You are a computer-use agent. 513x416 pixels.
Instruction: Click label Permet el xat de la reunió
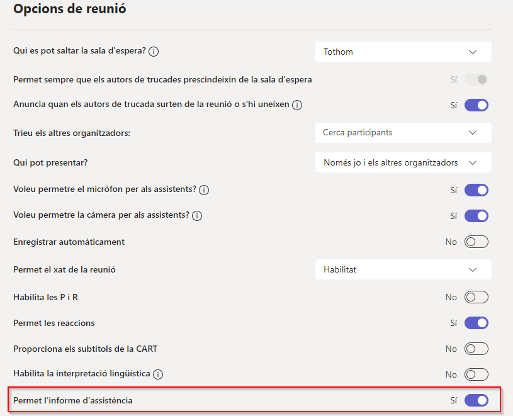[x=64, y=269]
